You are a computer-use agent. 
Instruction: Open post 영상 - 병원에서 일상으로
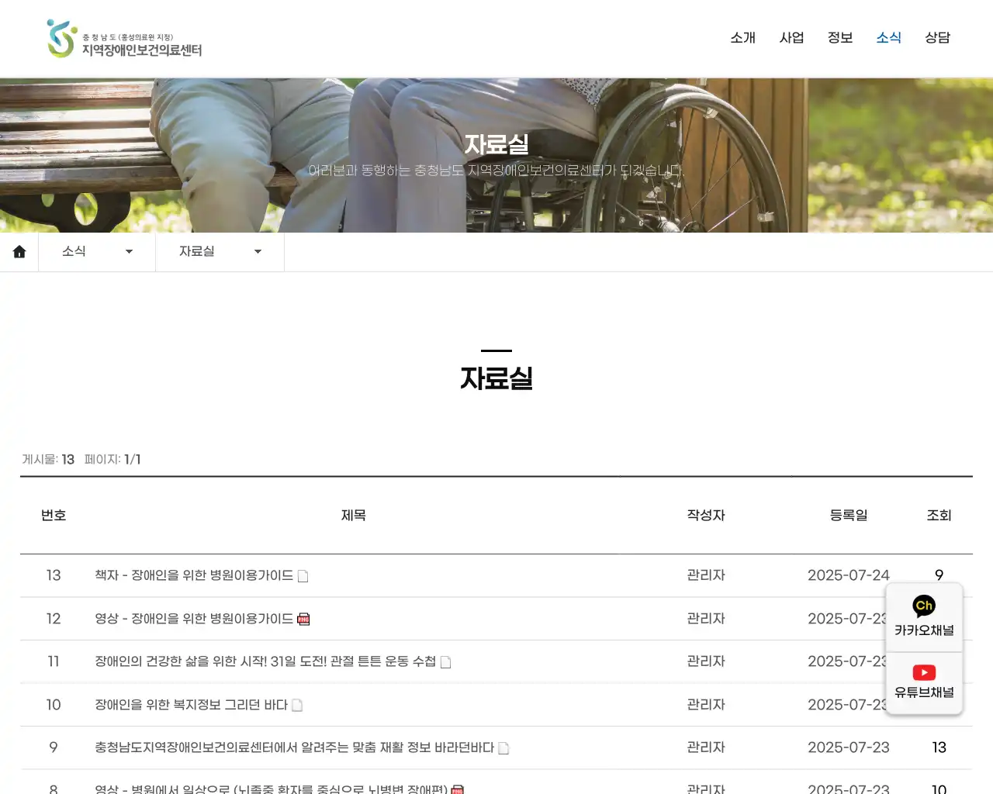[271, 789]
